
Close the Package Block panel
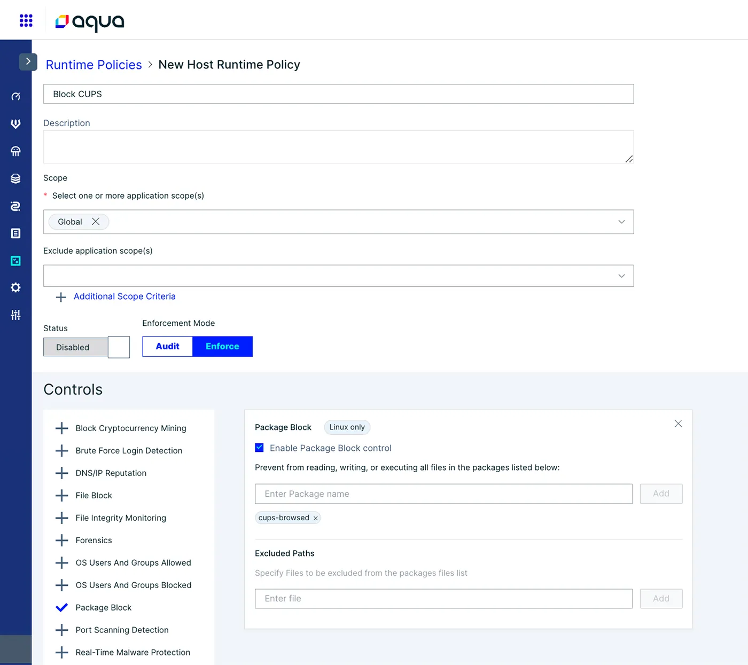coord(678,424)
